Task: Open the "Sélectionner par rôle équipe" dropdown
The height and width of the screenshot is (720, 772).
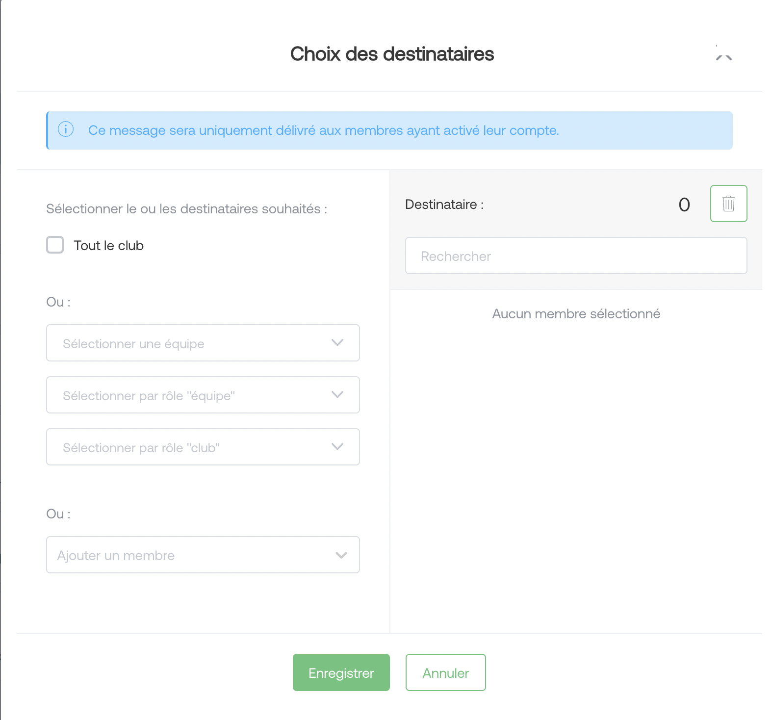Action: [203, 395]
